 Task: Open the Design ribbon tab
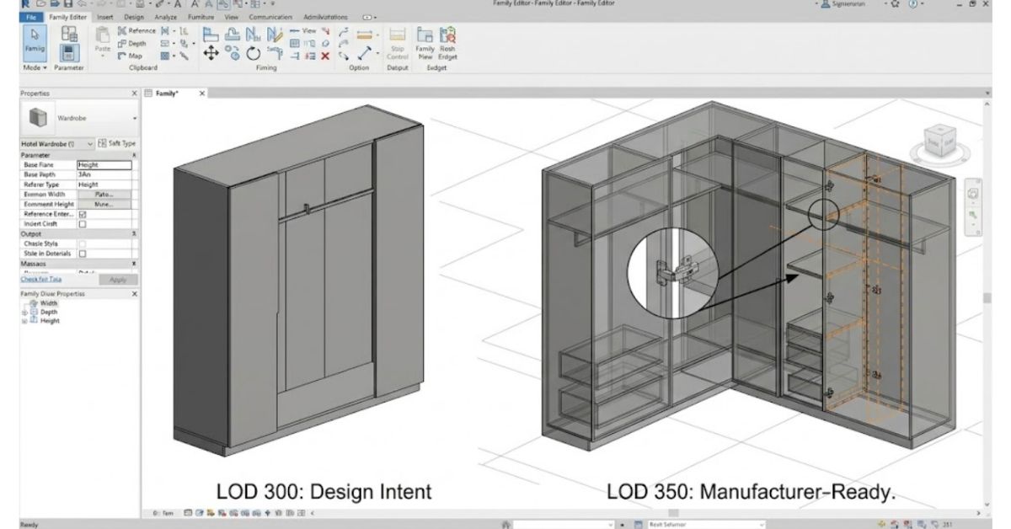pyautogui.click(x=134, y=17)
